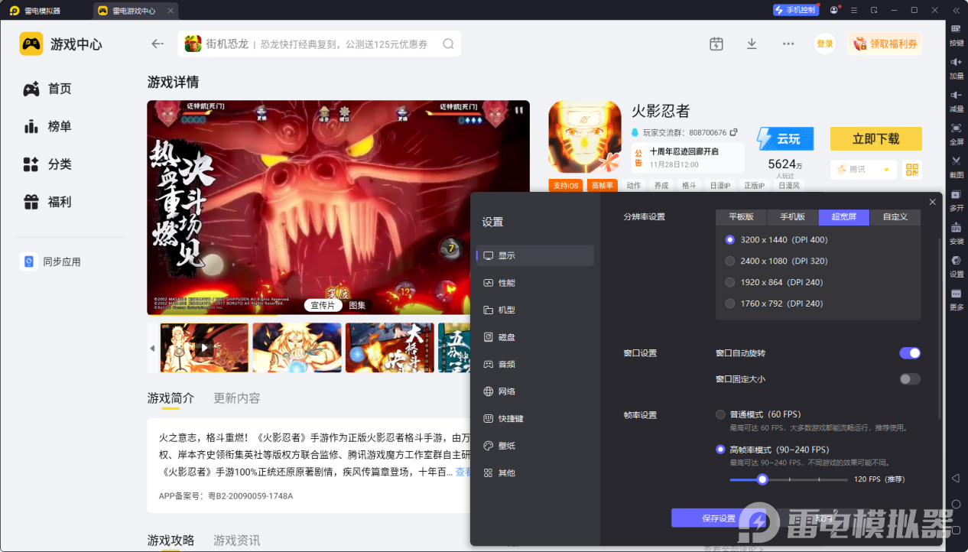Disable 窗口自动旋转 auto-rotate
Screen dimensions: 968x552
[909, 352]
